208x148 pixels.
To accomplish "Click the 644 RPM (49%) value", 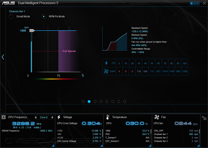I will [x=139, y=45].
